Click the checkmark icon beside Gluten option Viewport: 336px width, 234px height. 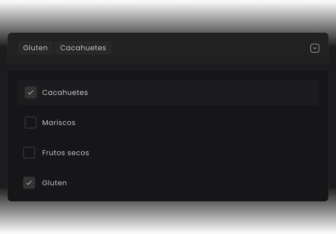pyautogui.click(x=29, y=183)
